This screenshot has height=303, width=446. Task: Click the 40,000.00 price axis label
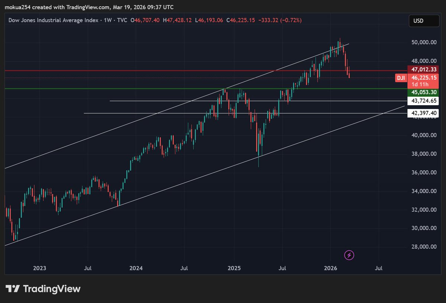[x=424, y=135]
